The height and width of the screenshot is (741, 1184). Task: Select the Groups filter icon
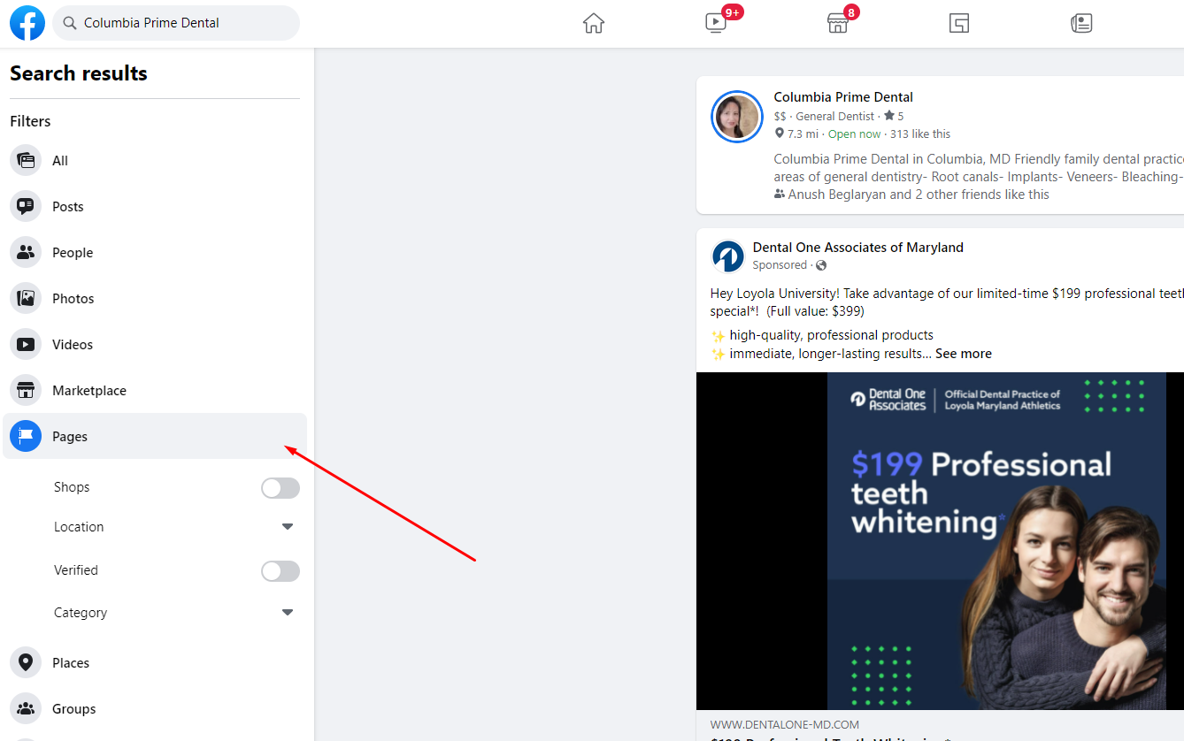pos(26,708)
